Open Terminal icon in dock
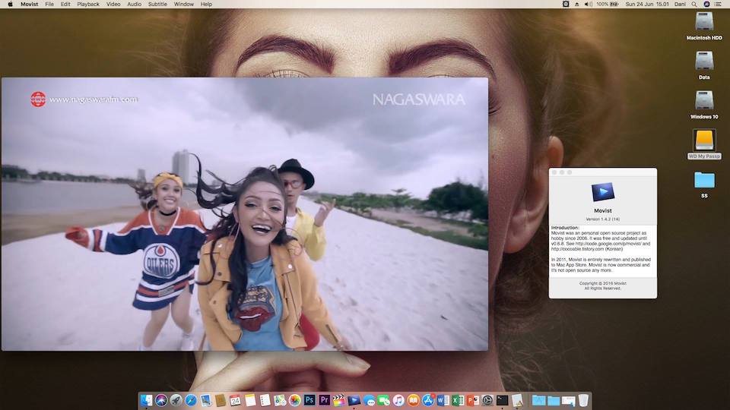 (503, 400)
